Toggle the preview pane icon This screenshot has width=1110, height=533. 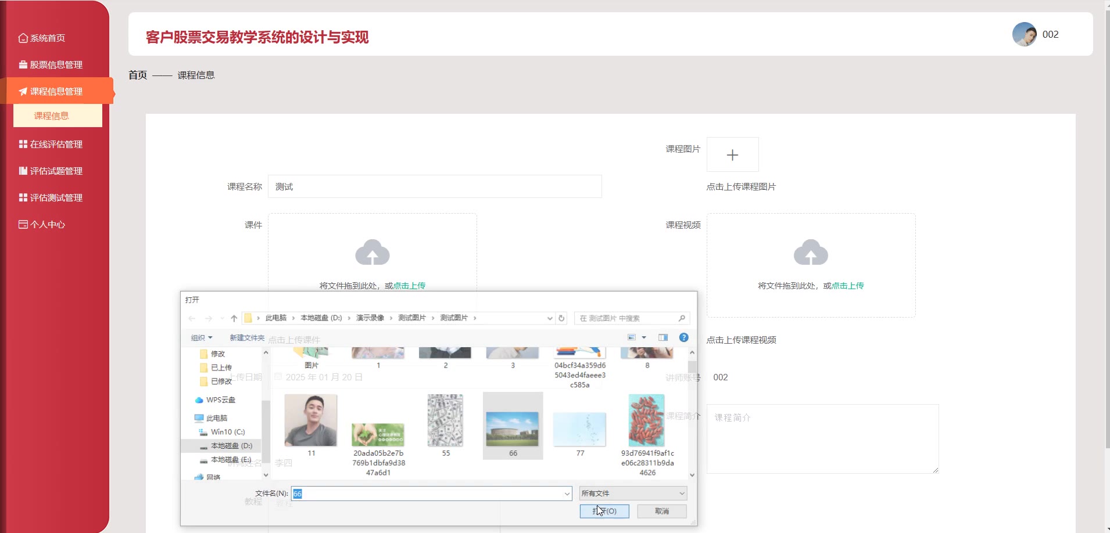click(x=663, y=337)
